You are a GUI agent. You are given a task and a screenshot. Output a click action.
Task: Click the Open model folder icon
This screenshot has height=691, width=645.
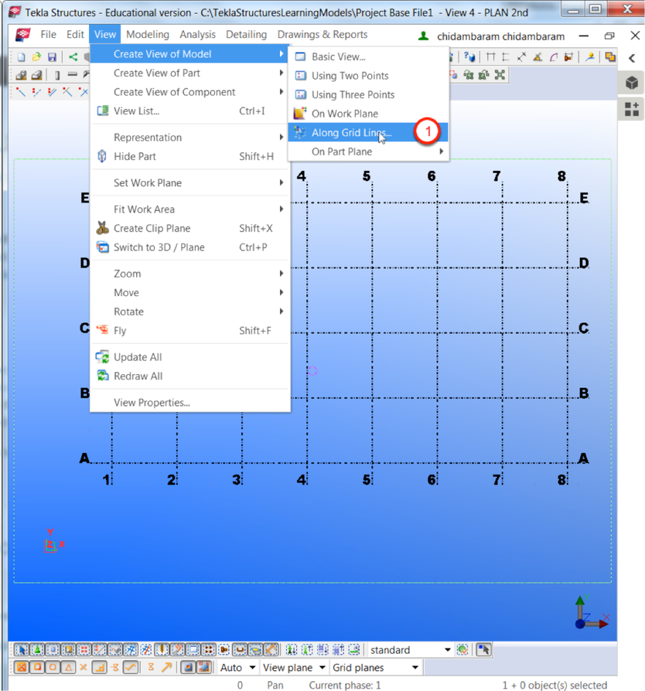click(x=37, y=57)
